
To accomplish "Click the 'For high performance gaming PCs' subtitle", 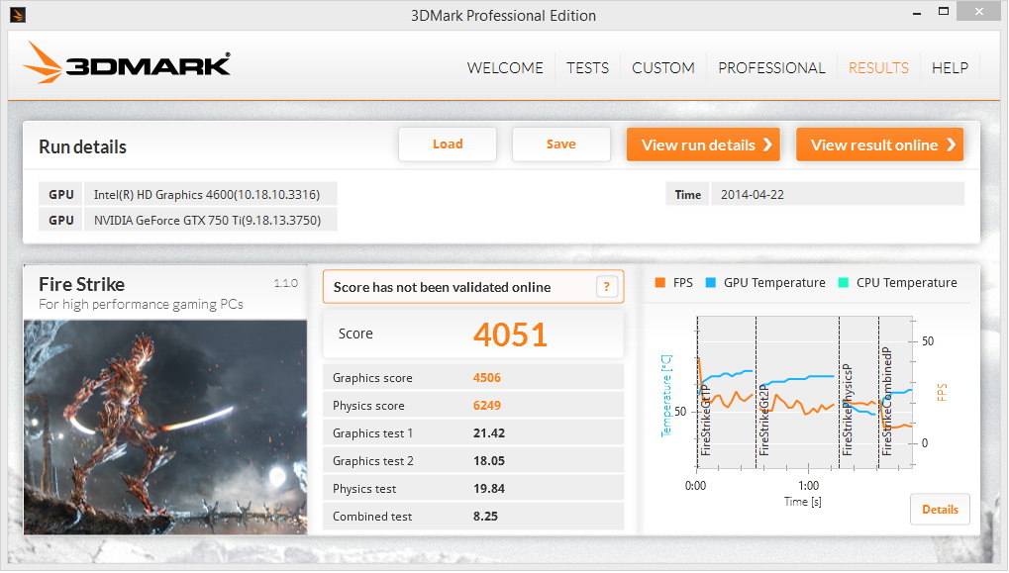I will pos(141,304).
